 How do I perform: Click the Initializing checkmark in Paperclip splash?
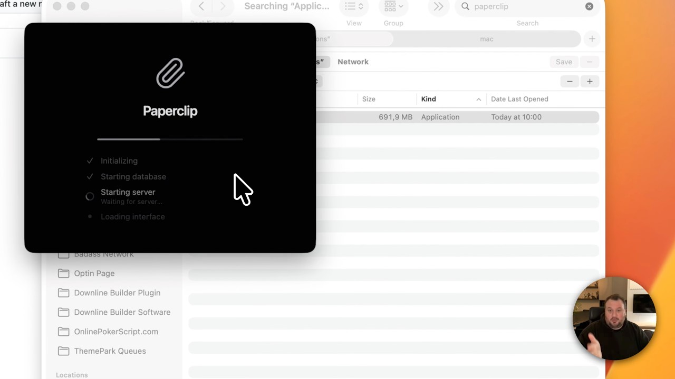pos(90,161)
